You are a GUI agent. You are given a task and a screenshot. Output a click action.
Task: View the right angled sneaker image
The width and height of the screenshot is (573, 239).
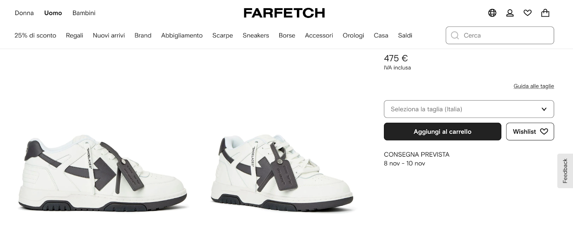[x=283, y=173]
